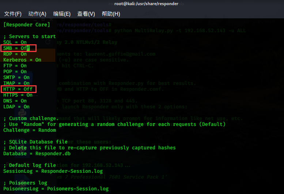Open the 帮助(H) menu
Viewport: 284px width, 194px height.
point(111,14)
